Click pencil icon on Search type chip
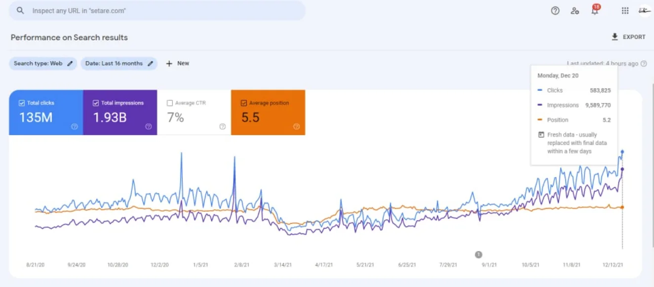 click(70, 64)
